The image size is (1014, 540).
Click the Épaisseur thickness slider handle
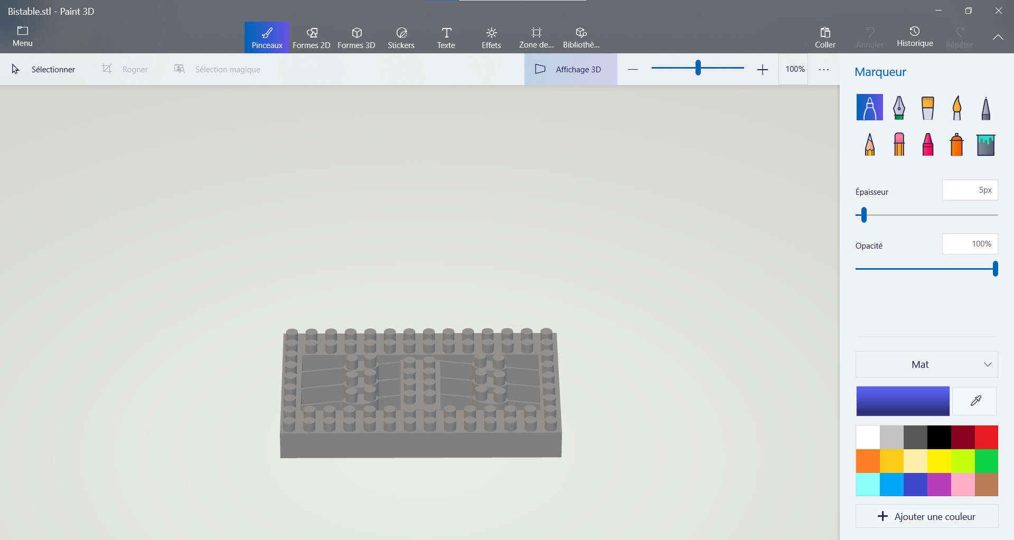[x=864, y=215]
